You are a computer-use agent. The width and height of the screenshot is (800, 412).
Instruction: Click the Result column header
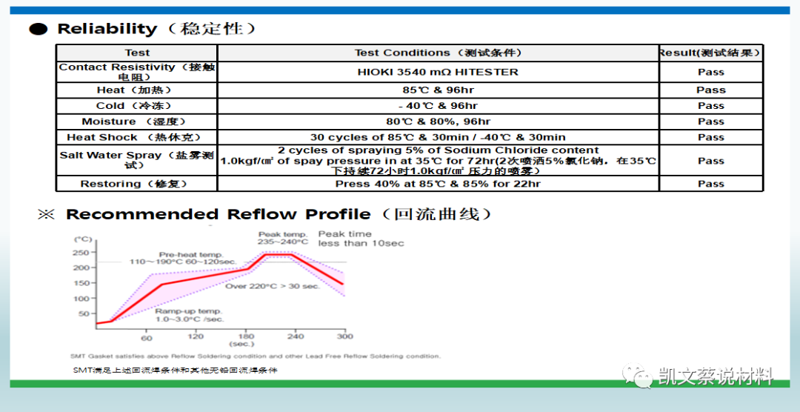click(711, 53)
